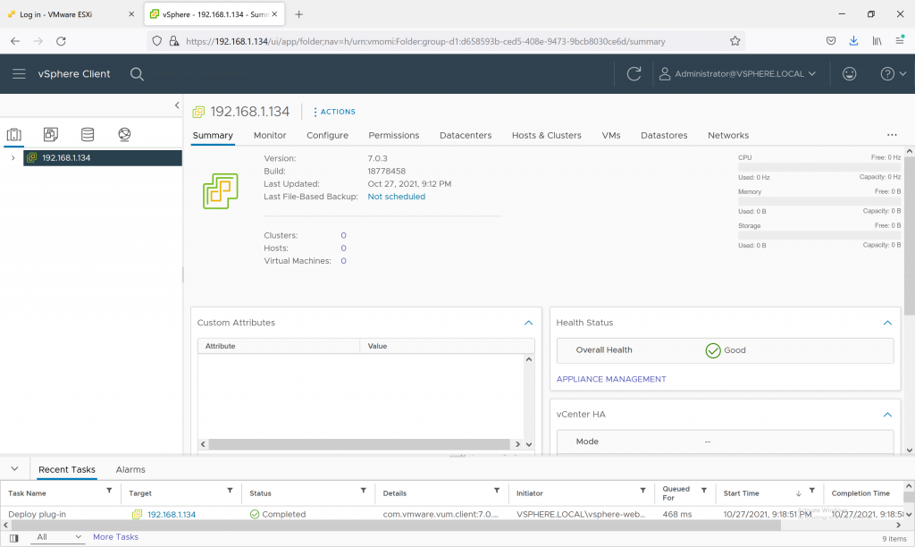
Task: Collapse the left navigation sidebar
Action: 177,105
